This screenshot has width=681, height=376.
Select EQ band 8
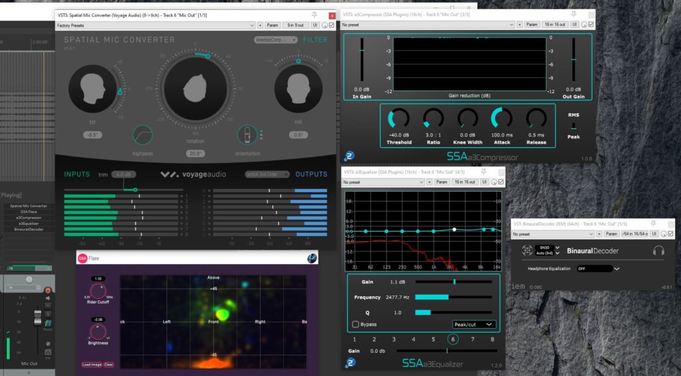point(492,339)
